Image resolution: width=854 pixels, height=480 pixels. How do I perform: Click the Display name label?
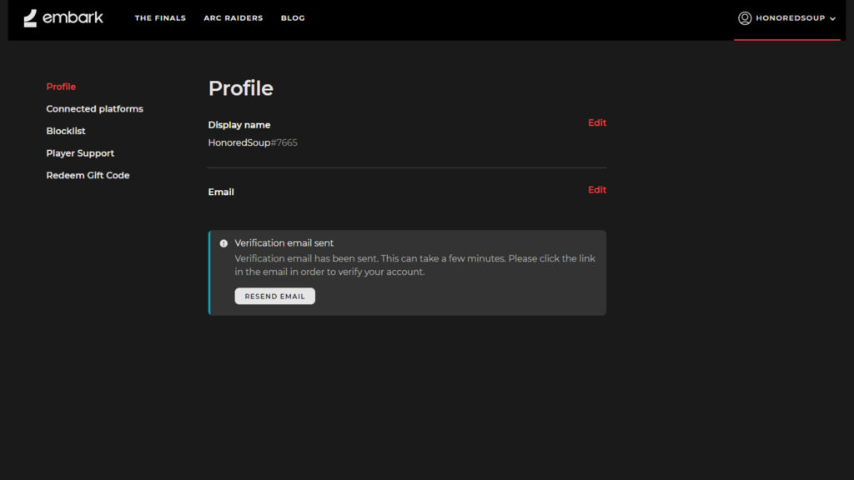coord(239,125)
